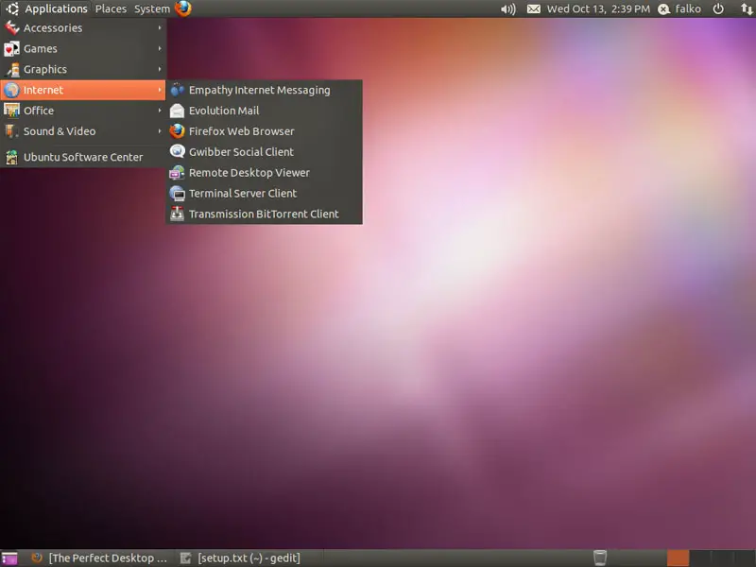Click the Transmission BitTorrent icon
Screen dimensions: 756x567
(178, 214)
